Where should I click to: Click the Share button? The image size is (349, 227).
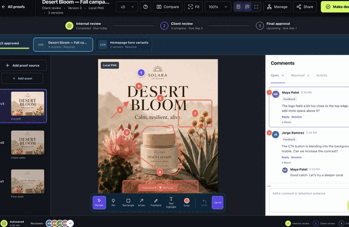pyautogui.click(x=305, y=7)
